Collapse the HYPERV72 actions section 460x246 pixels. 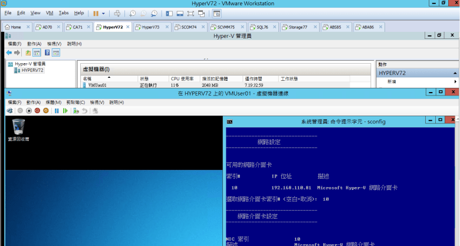pos(455,73)
